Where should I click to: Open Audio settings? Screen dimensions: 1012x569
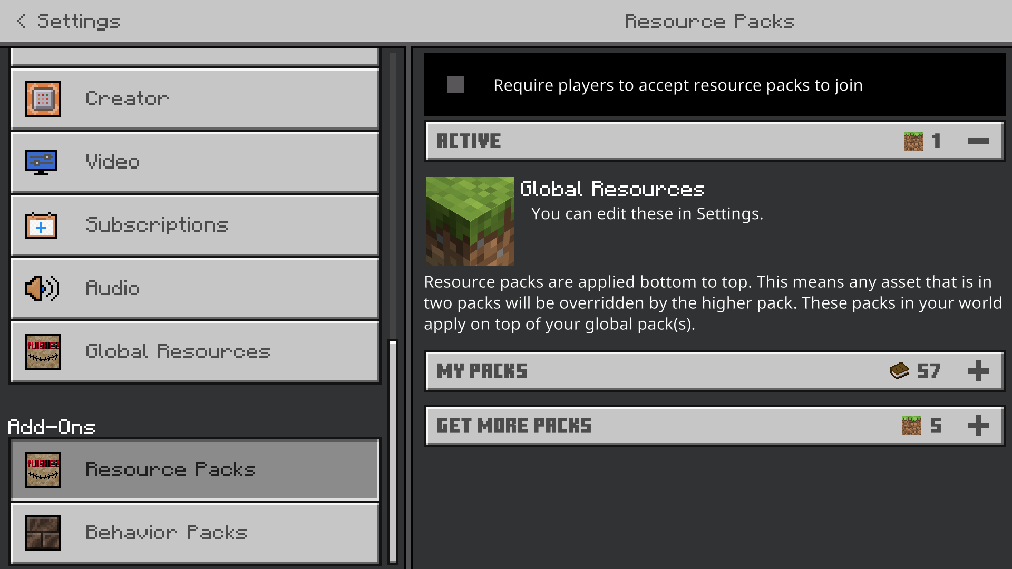[195, 289]
